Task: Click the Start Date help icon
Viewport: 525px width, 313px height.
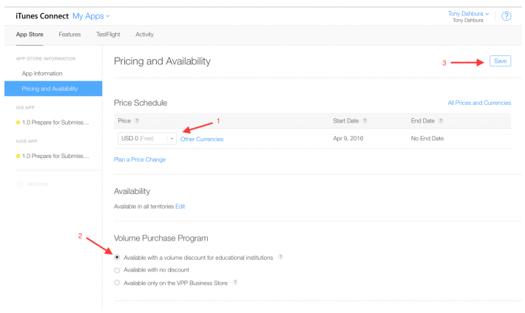Action: tap(365, 121)
